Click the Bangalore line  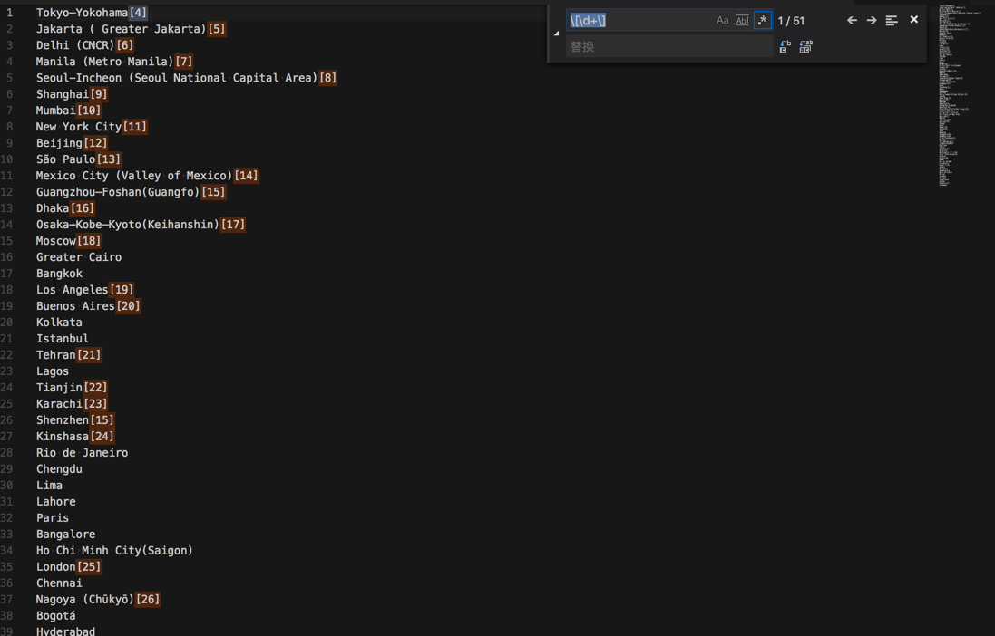(65, 534)
